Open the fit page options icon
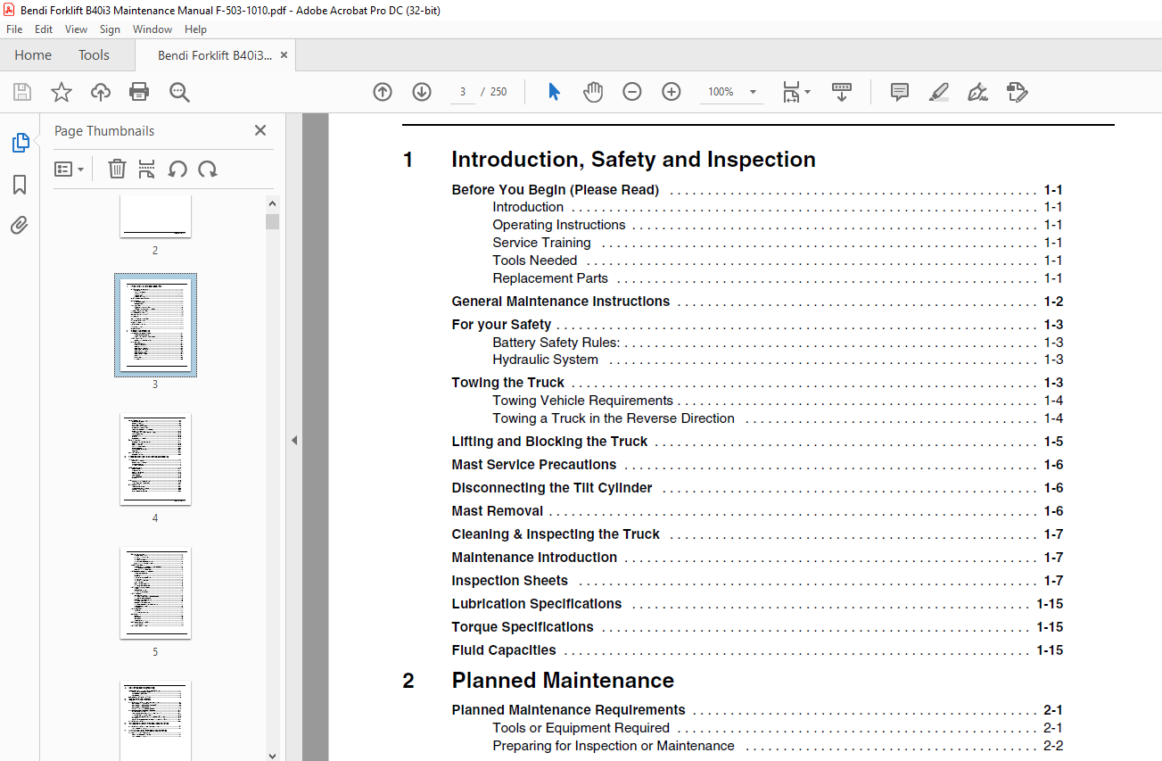The height and width of the screenshot is (761, 1162). pyautogui.click(x=795, y=92)
